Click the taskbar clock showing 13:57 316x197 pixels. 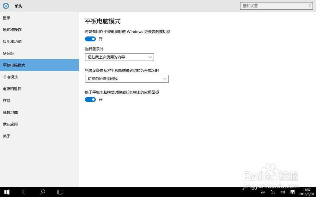(307, 192)
